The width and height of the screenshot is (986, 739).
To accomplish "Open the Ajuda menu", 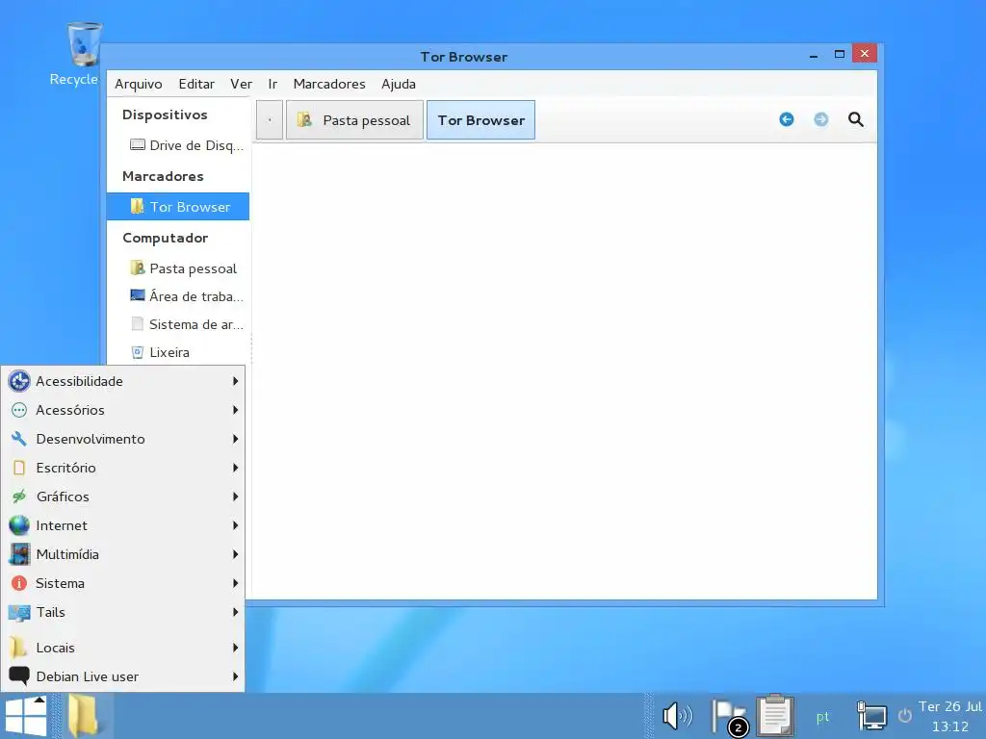I will click(x=398, y=84).
